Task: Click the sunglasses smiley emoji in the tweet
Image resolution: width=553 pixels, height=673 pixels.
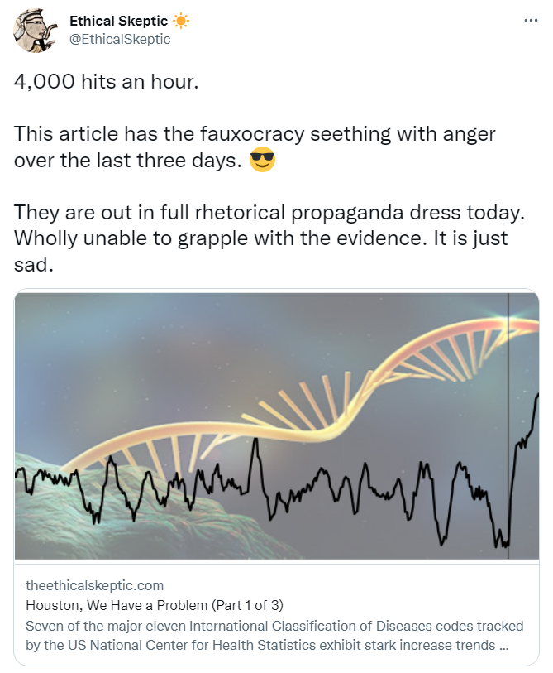Action: click(262, 159)
